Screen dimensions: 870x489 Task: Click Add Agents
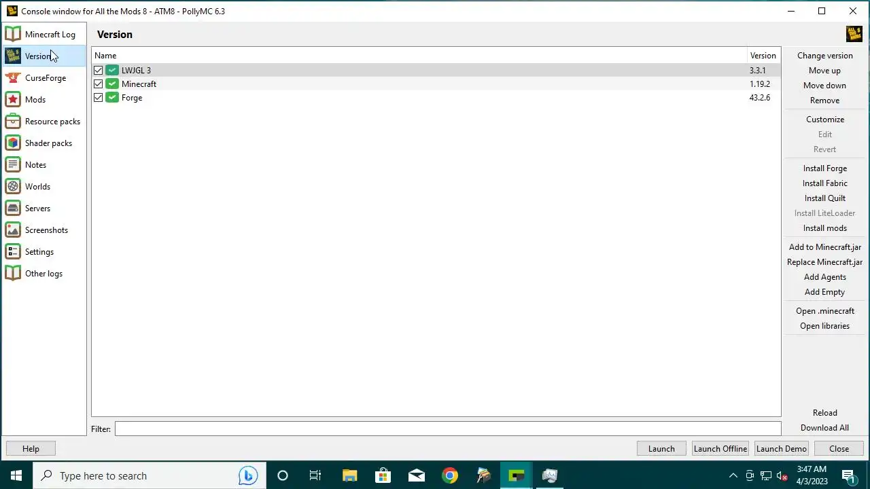[824, 277]
